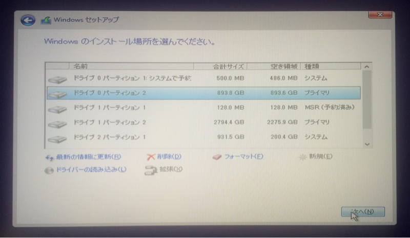Choose the フォーマット(F) format link

pyautogui.click(x=244, y=156)
